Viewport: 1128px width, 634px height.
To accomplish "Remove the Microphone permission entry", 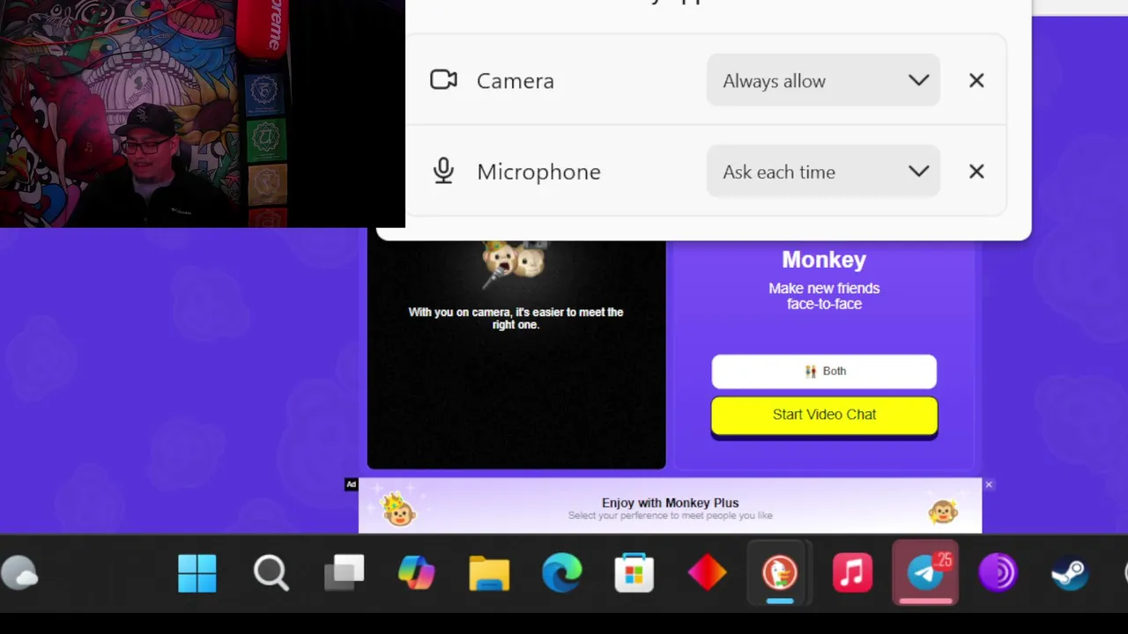I will (x=976, y=172).
